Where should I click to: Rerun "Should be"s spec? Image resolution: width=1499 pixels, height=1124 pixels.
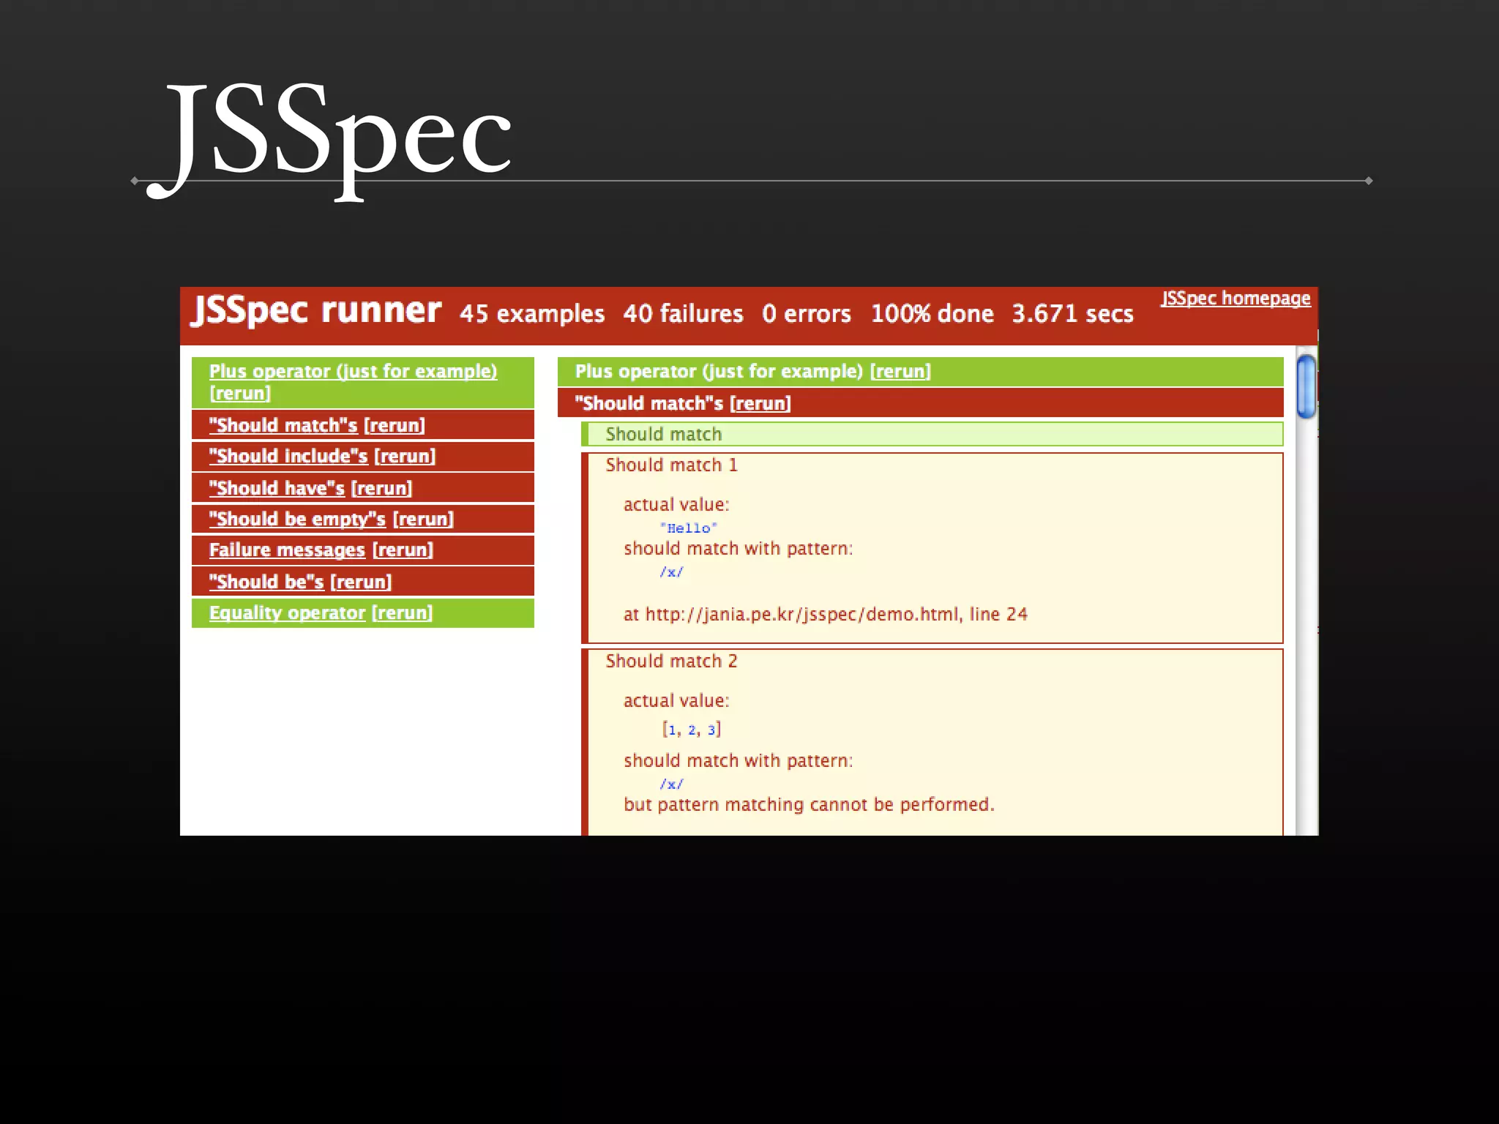[x=361, y=582]
